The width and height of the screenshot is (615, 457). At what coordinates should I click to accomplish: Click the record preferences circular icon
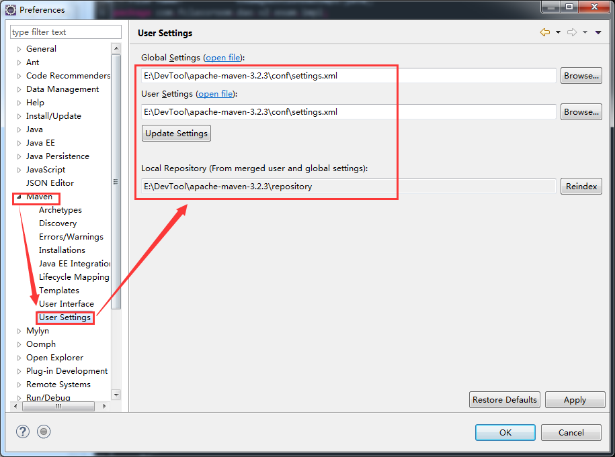click(44, 431)
